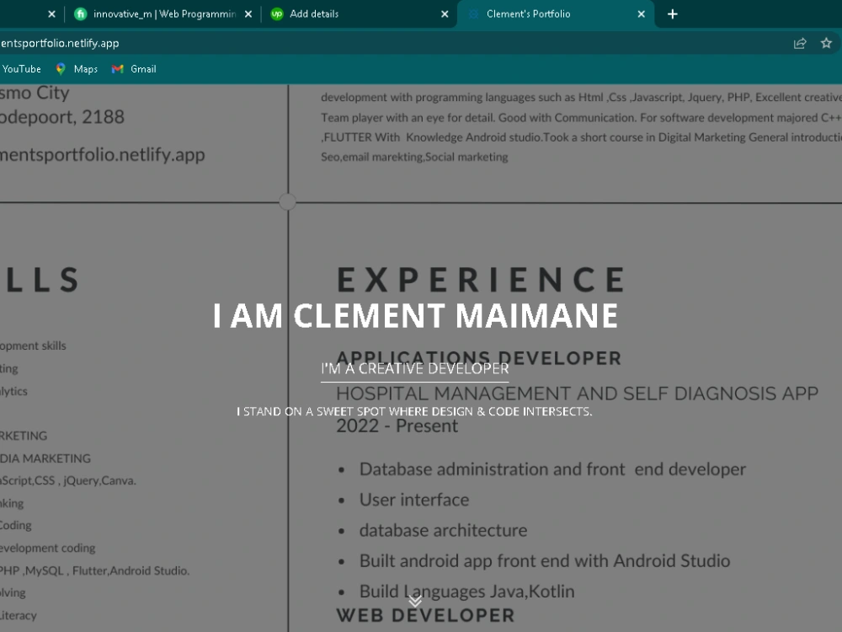Viewport: 842px width, 632px height.
Task: Open the Gmail bookmark
Action: click(x=134, y=69)
